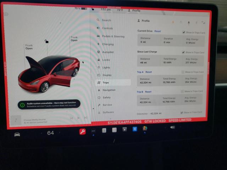The image size is (227, 170).
Task: Open the three-dots app launcher
Action: (93, 131)
